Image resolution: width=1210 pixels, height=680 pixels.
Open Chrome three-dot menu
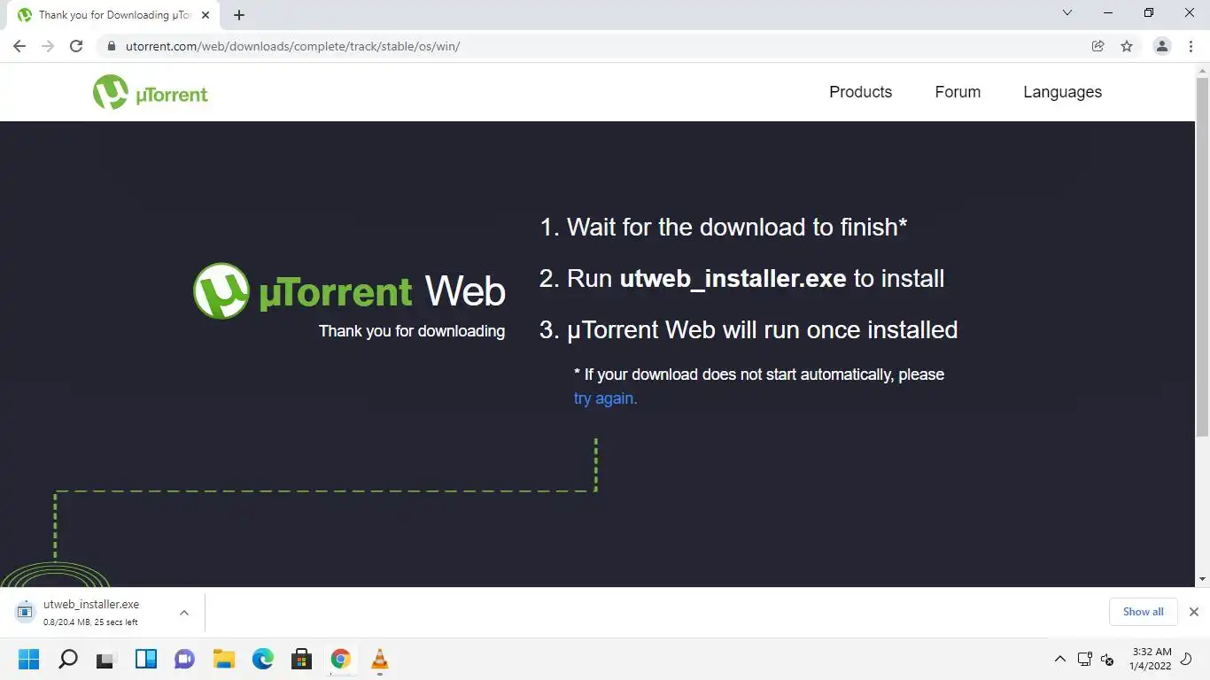coord(1191,46)
